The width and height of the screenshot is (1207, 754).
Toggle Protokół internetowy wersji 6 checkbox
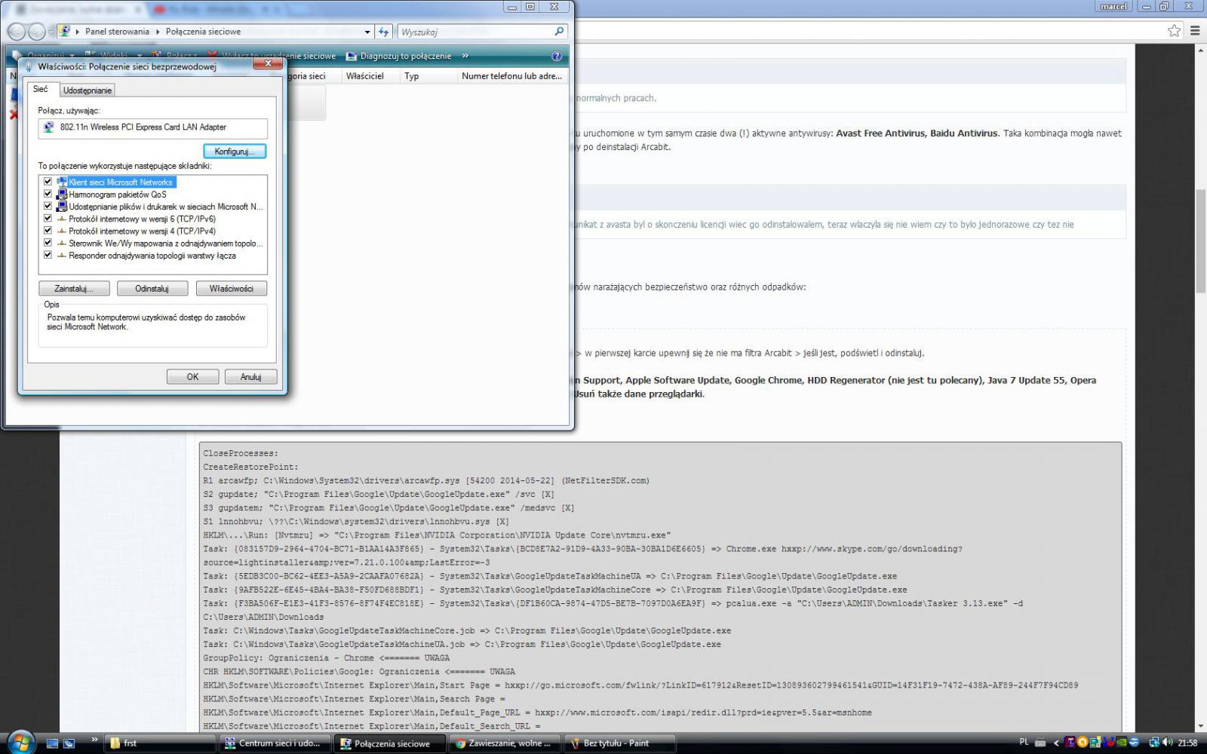tap(48, 219)
